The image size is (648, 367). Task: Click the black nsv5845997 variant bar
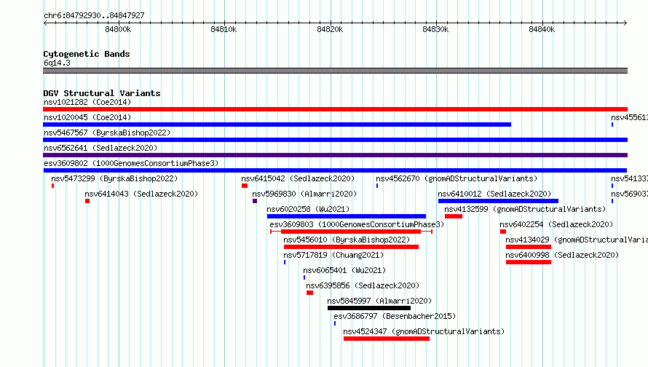(x=369, y=308)
